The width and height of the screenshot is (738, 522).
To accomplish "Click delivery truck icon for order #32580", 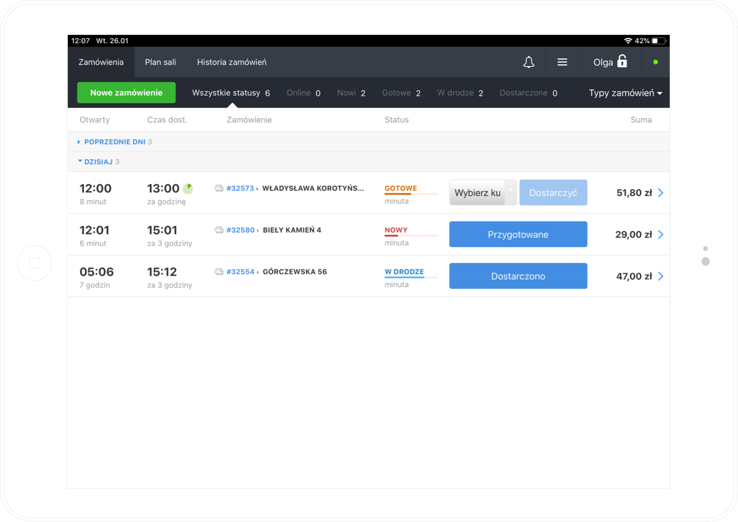I will point(219,230).
